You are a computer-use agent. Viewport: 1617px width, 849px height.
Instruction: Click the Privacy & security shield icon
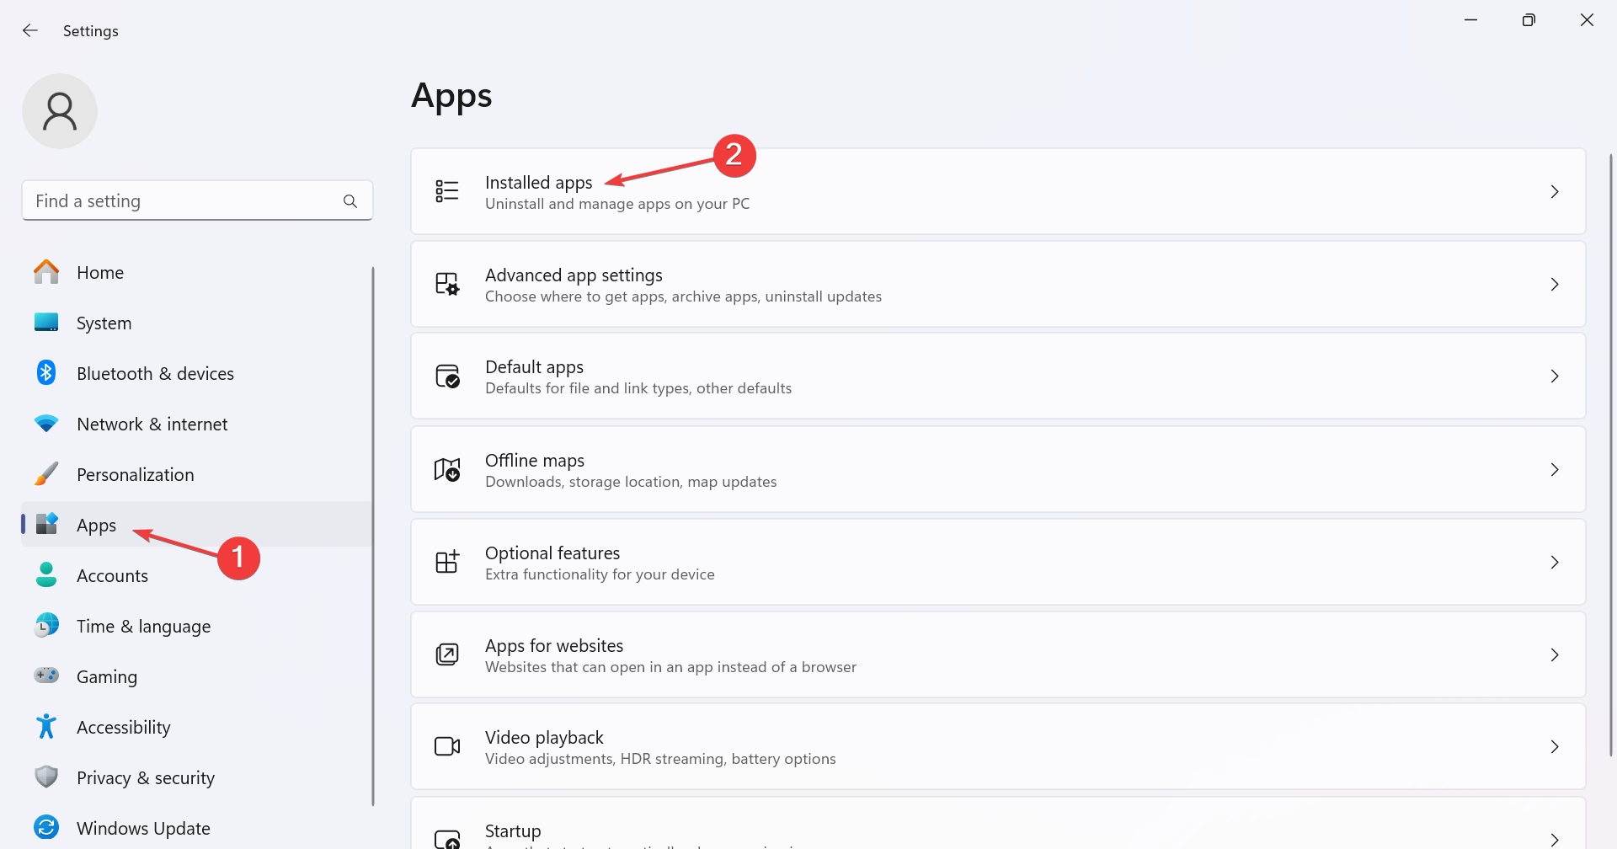(46, 777)
